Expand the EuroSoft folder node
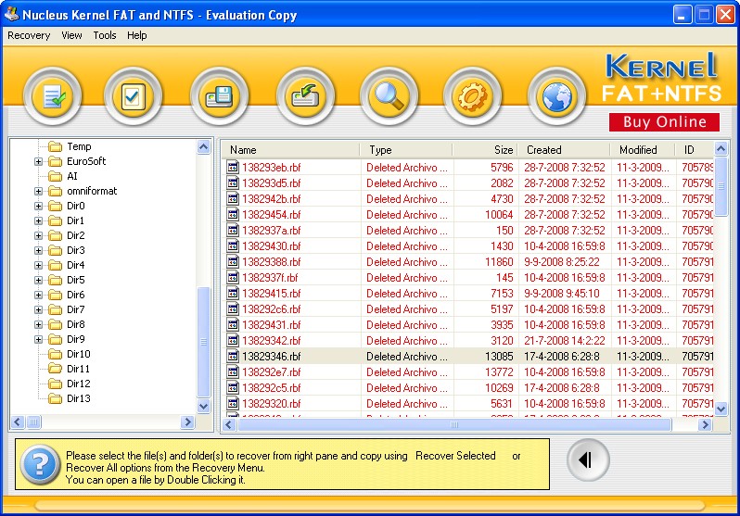This screenshot has width=740, height=516. coord(38,162)
